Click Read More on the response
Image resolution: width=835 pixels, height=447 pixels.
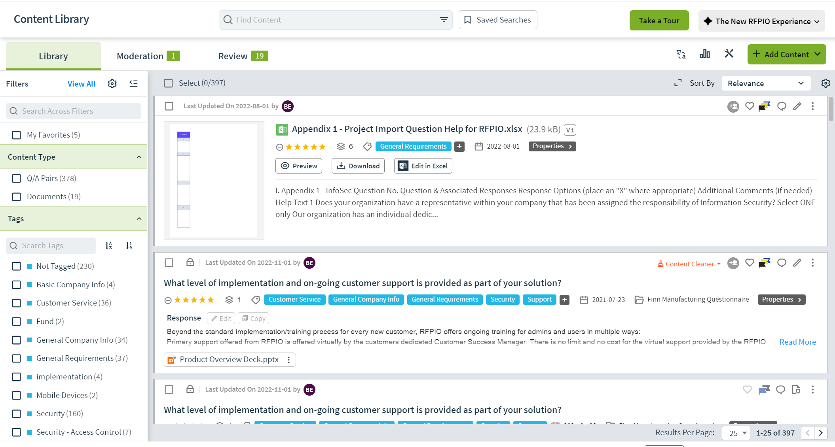click(x=798, y=342)
